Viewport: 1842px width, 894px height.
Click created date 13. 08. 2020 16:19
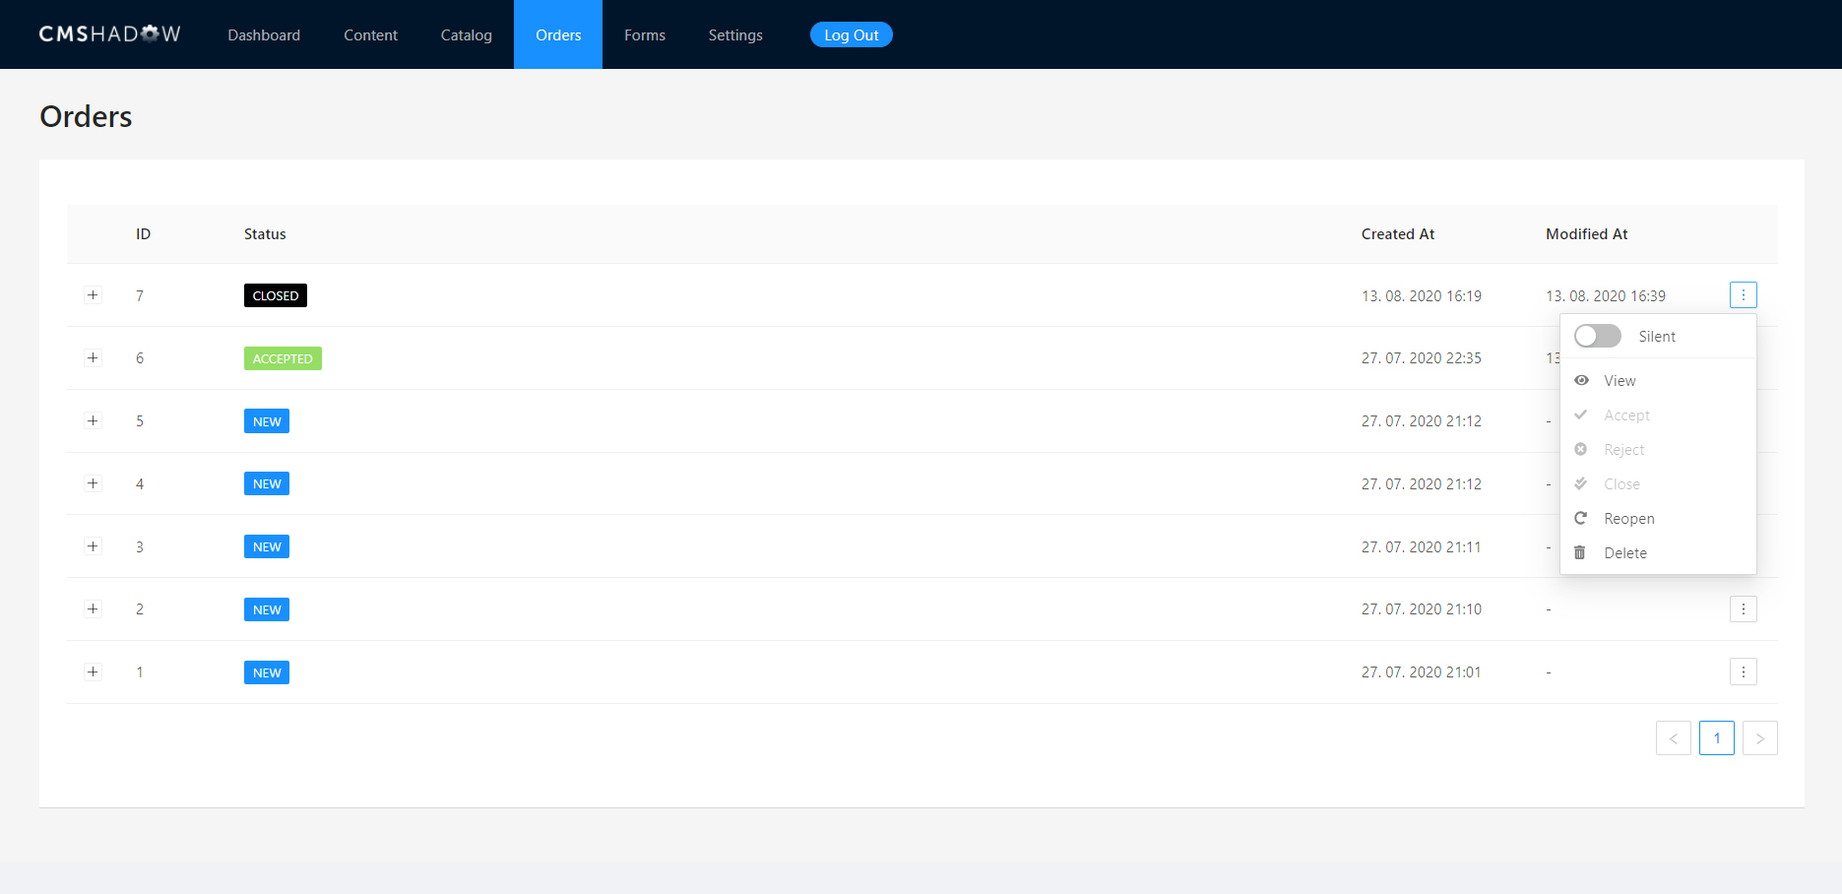point(1422,295)
